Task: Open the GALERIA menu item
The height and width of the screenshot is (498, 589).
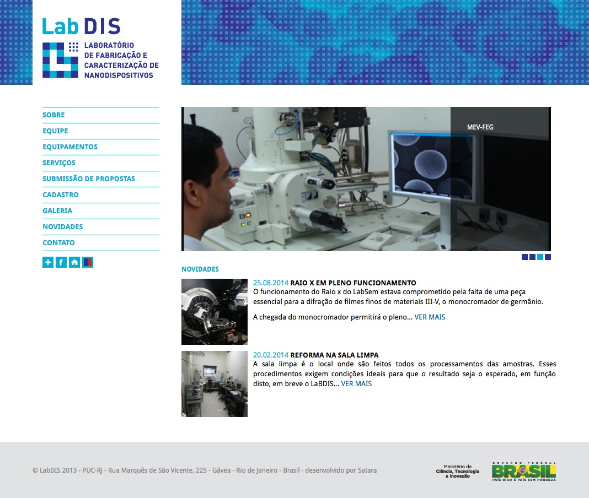Action: point(101,211)
